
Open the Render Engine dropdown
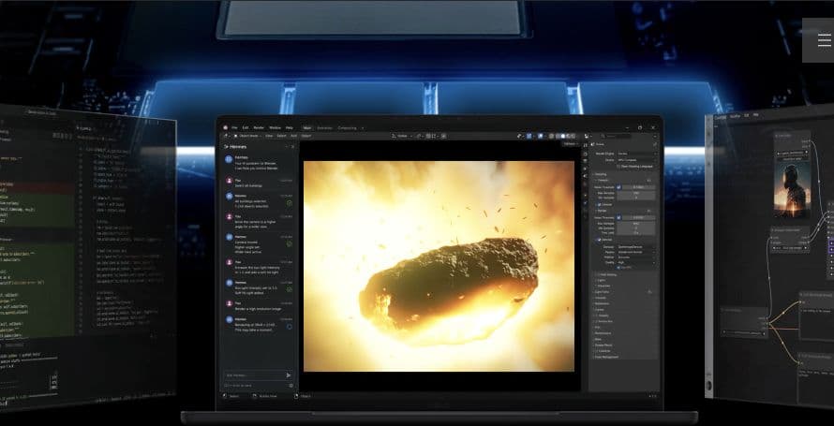(x=636, y=154)
